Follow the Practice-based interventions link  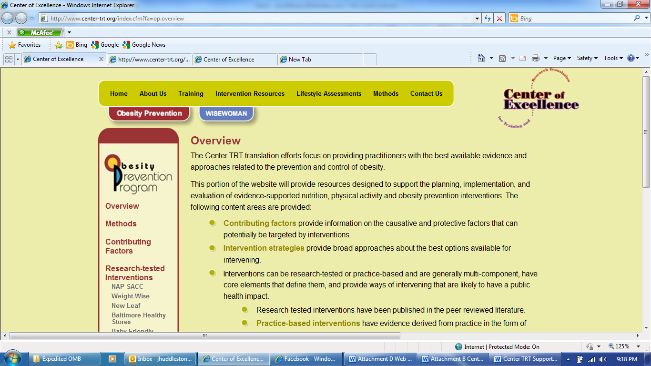click(308, 323)
